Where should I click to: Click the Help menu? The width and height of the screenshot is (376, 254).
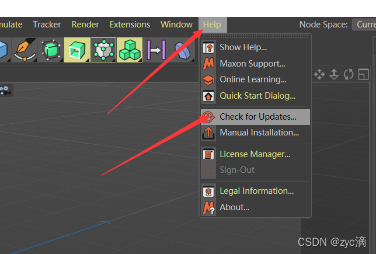212,25
